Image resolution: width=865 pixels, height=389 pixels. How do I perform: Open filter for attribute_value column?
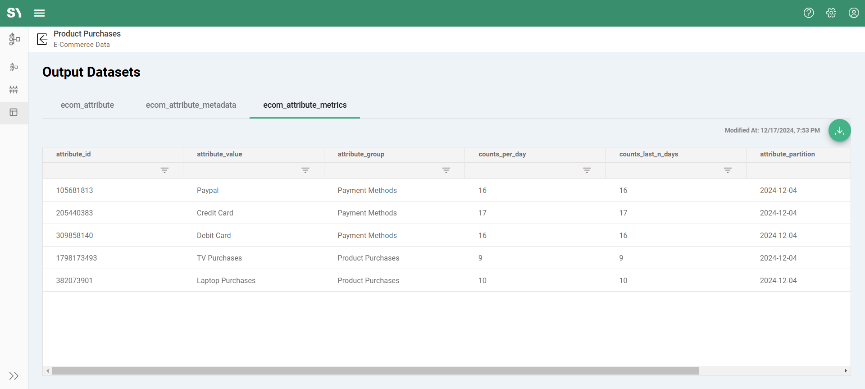click(x=305, y=170)
